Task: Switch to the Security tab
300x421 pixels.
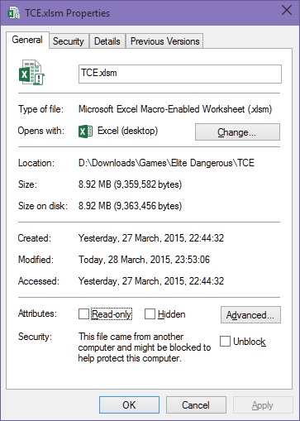Action: 69,41
